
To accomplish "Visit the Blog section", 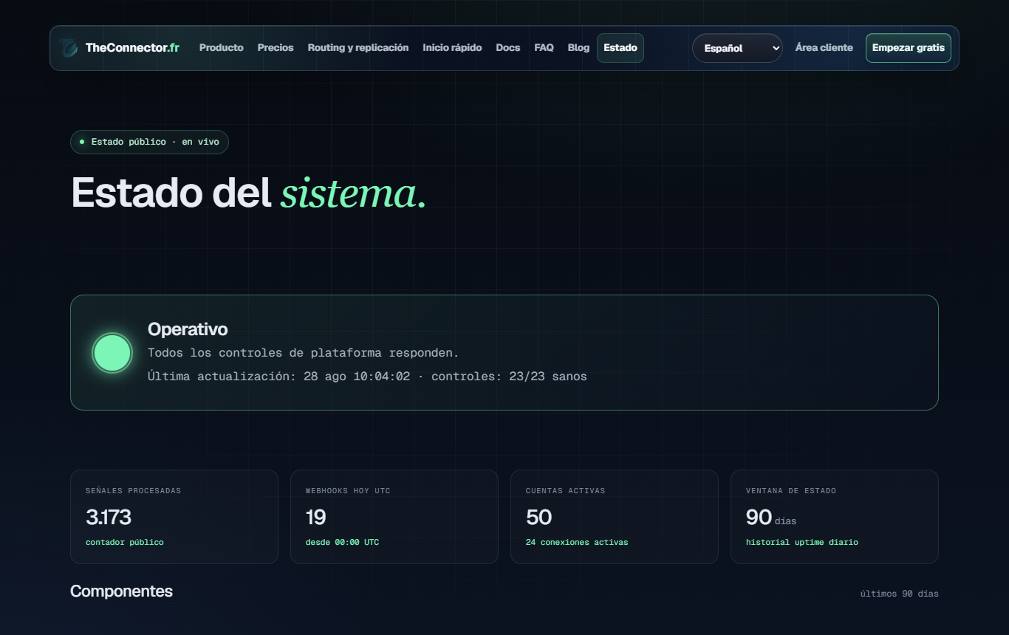I will [x=578, y=48].
